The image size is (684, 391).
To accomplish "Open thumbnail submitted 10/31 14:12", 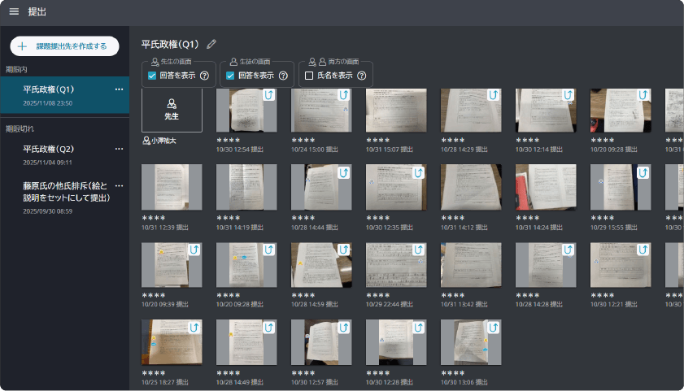I will point(471,188).
